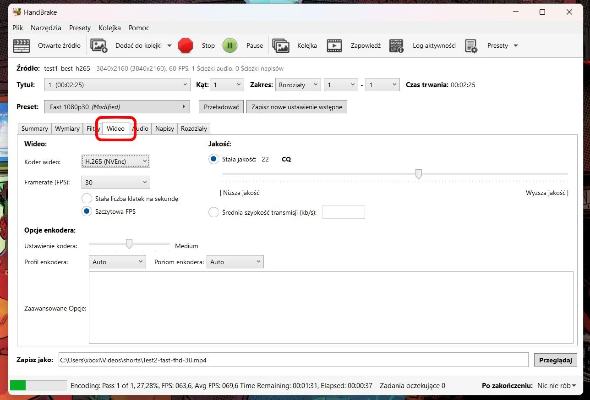
Task: Open the Poziom enkodera dropdown
Action: (235, 262)
